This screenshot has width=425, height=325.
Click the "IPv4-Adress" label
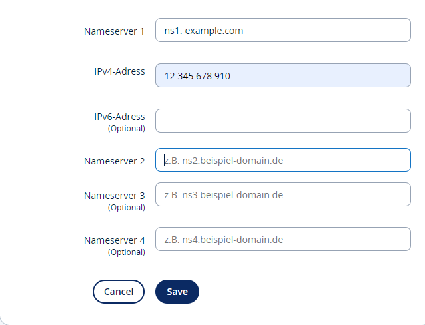click(x=119, y=71)
